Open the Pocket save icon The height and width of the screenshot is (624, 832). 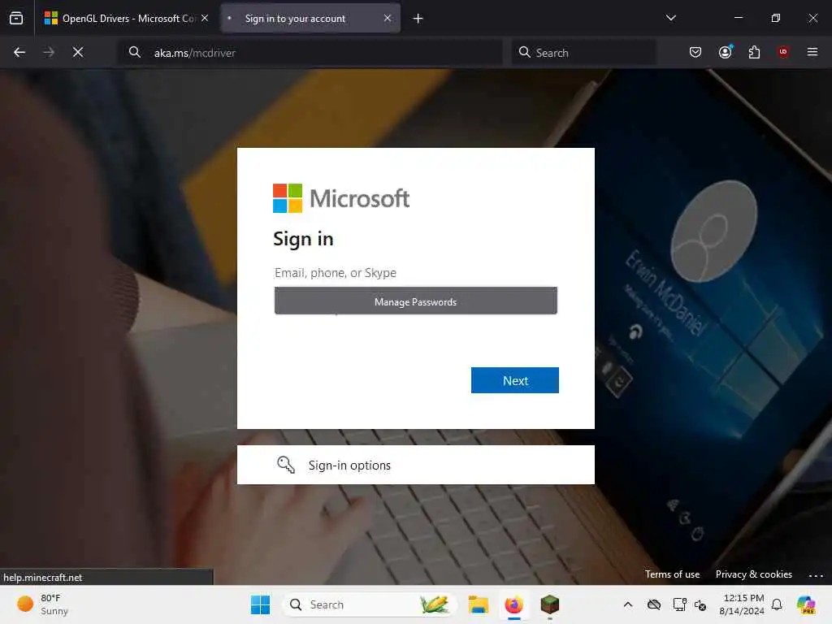pos(695,52)
